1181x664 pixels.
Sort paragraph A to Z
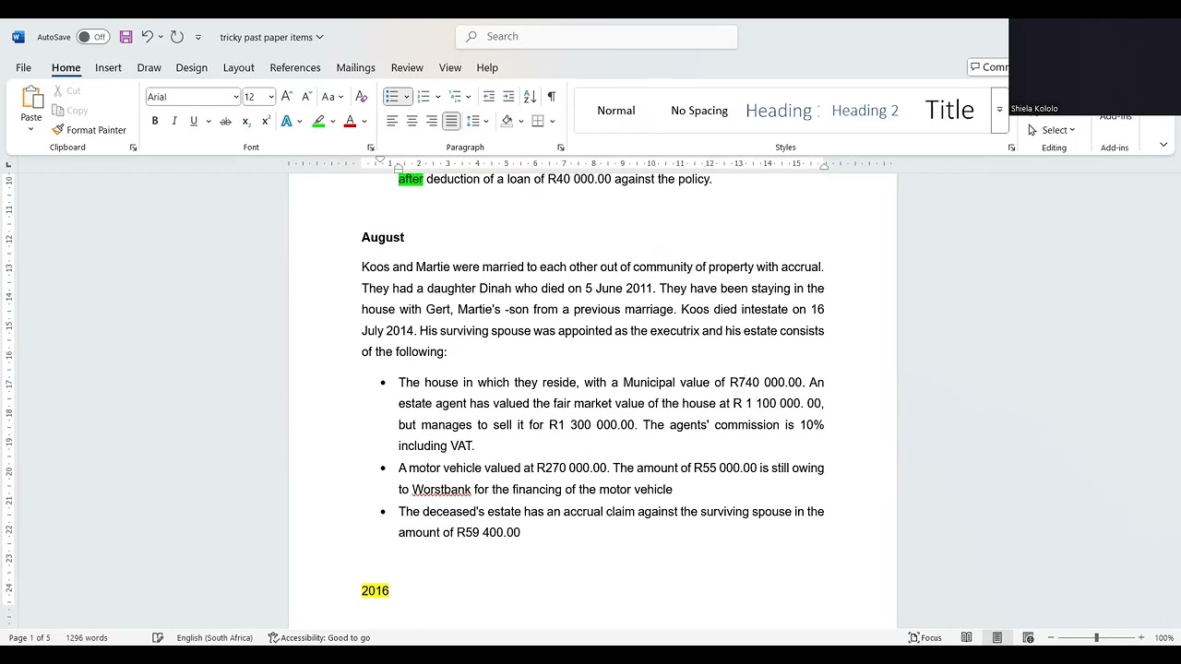coord(530,97)
